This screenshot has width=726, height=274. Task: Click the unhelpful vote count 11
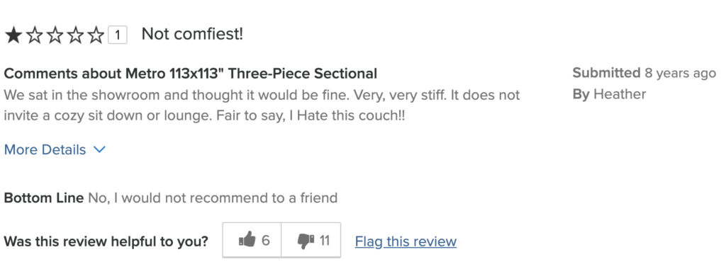pos(324,240)
